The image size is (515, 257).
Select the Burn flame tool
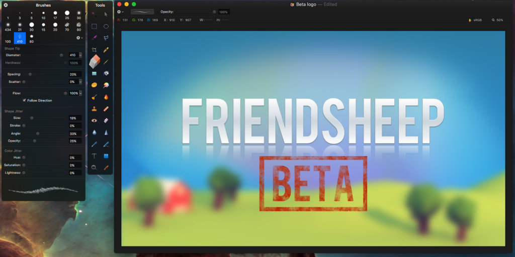tap(106, 97)
